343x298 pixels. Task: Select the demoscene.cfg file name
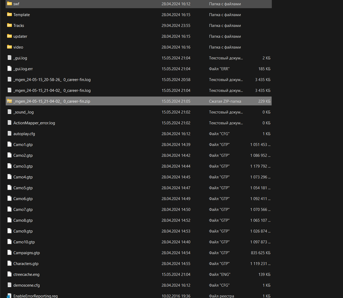point(27,285)
